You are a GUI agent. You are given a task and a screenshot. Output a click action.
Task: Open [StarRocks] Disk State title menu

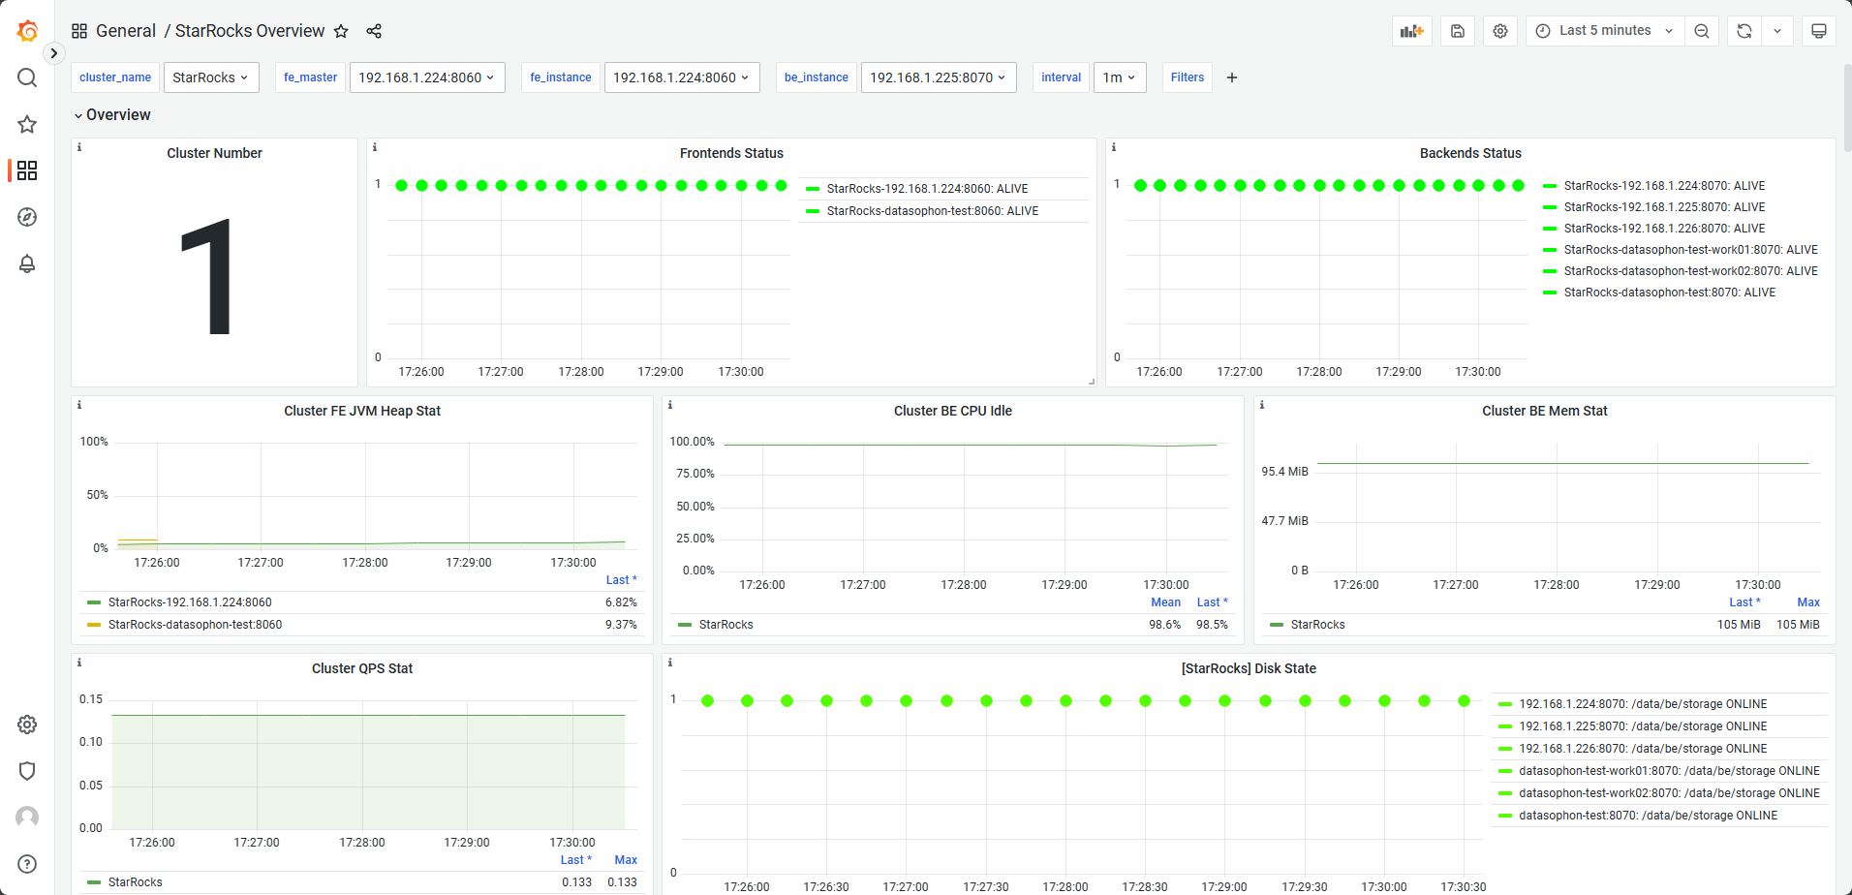(x=1249, y=668)
